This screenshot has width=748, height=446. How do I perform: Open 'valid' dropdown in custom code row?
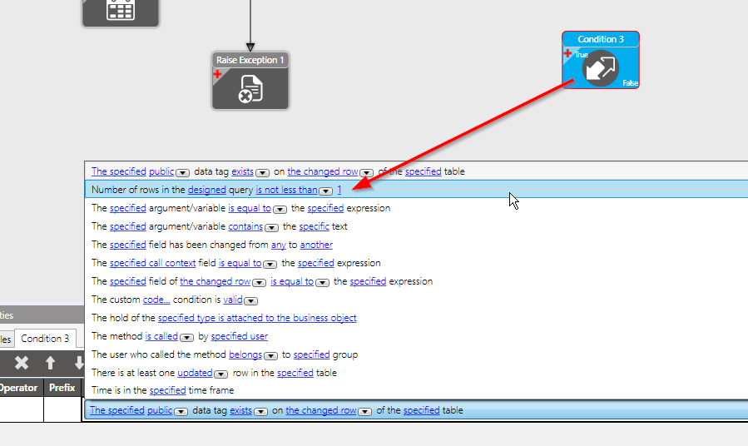[251, 300]
